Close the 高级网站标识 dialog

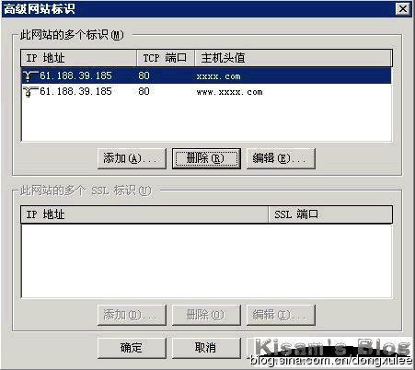(x=403, y=8)
